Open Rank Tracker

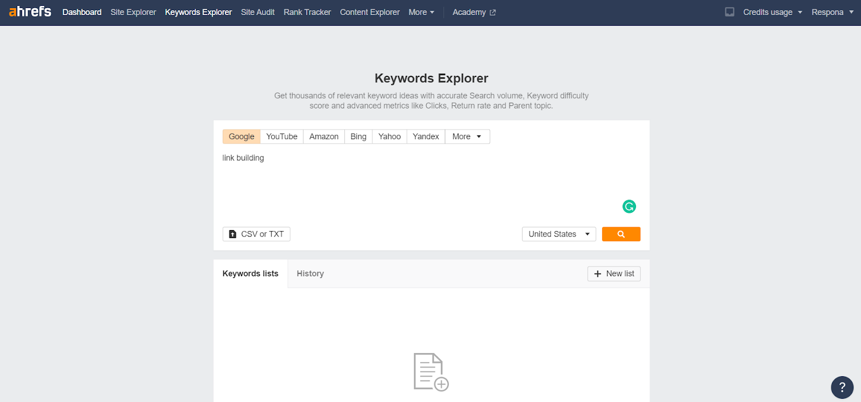[x=307, y=12]
